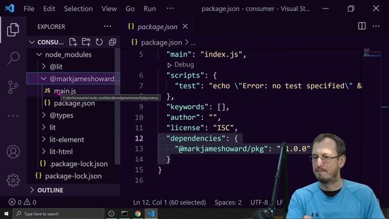Refresh the Explorer tree

99,42
